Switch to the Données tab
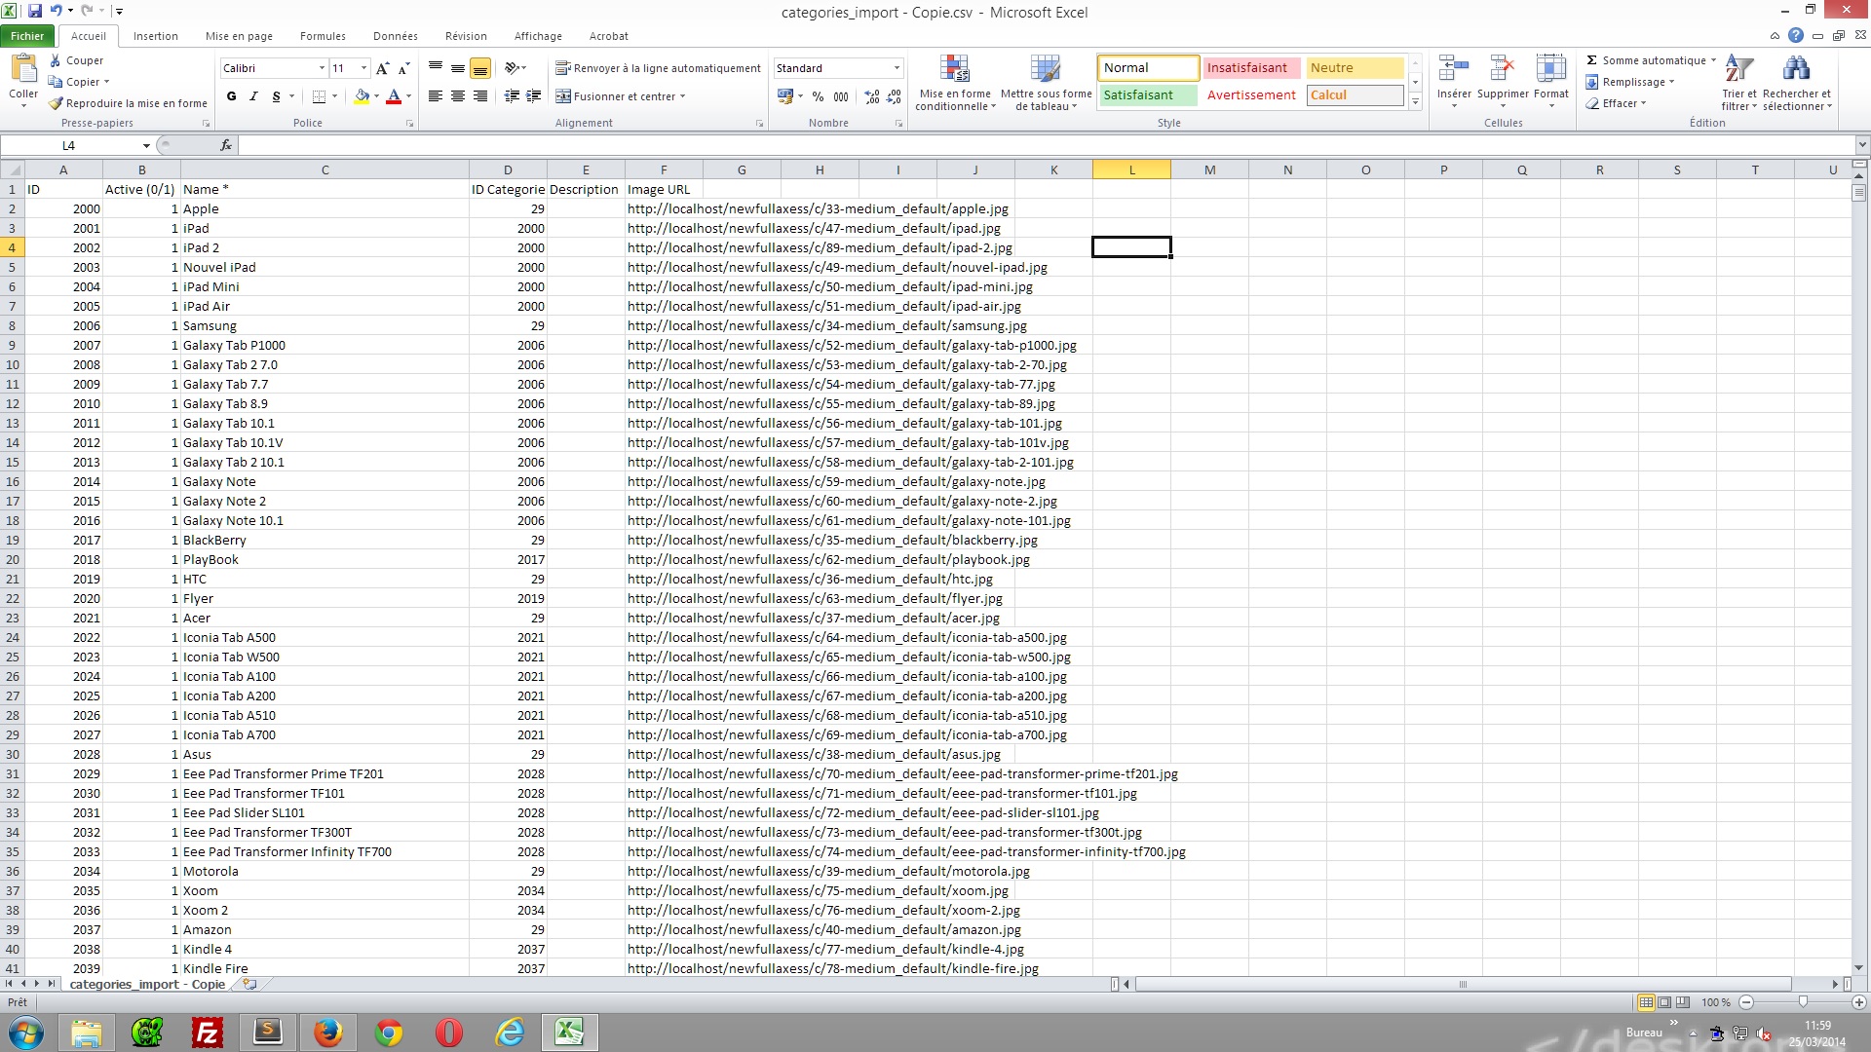This screenshot has height=1052, width=1871. (395, 36)
